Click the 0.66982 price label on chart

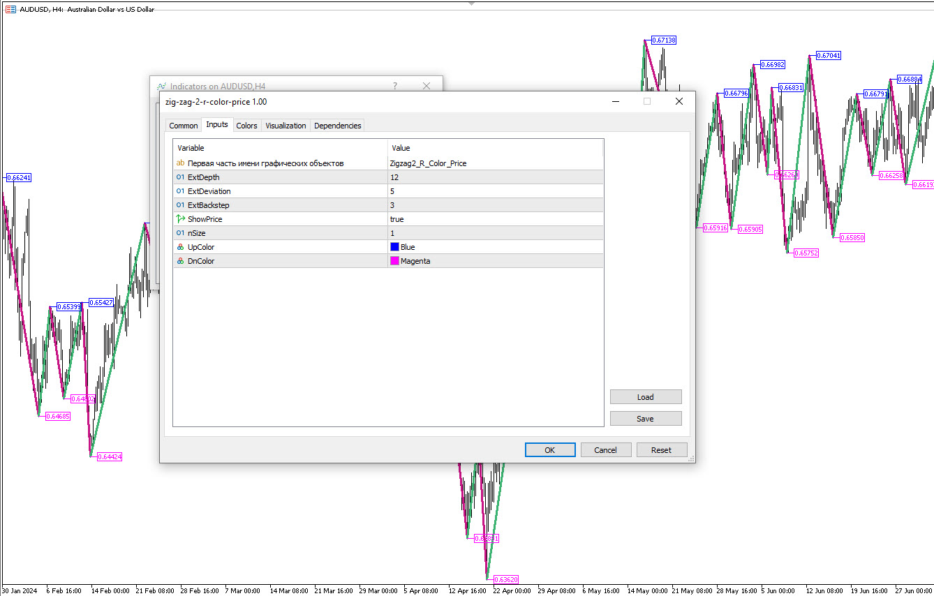pyautogui.click(x=773, y=64)
